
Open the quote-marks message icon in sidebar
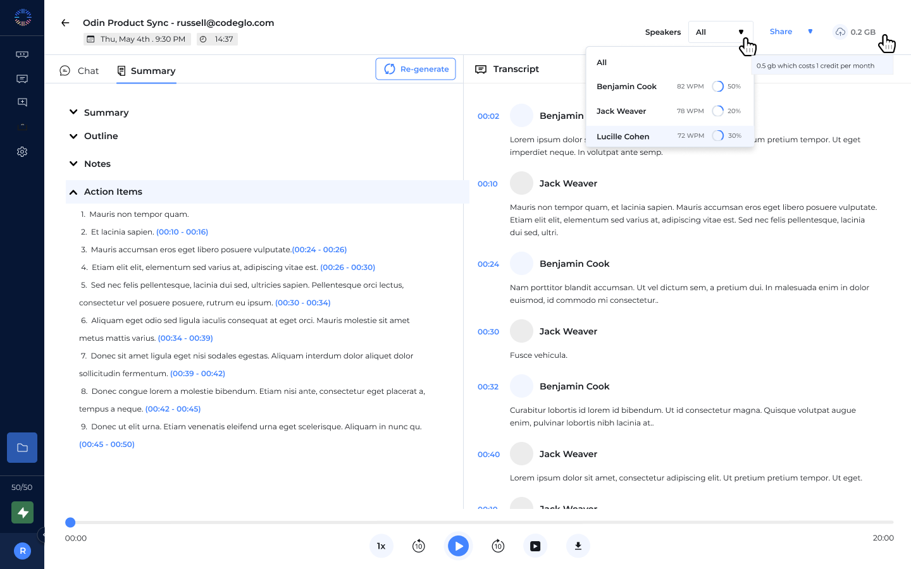point(22,55)
